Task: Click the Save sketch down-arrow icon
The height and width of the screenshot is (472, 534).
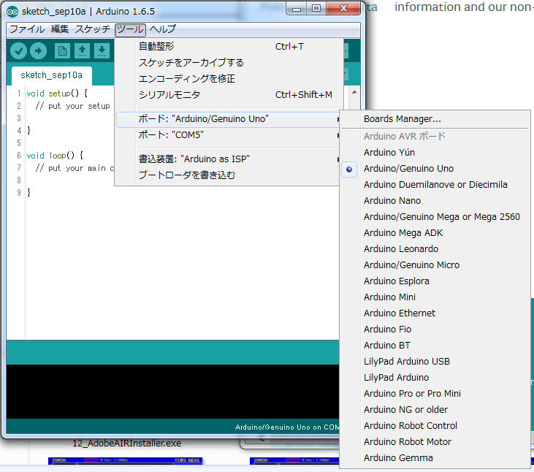Action: pos(102,51)
